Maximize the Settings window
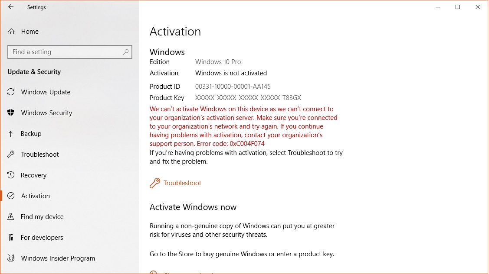This screenshot has height=274, width=489. coord(458,7)
